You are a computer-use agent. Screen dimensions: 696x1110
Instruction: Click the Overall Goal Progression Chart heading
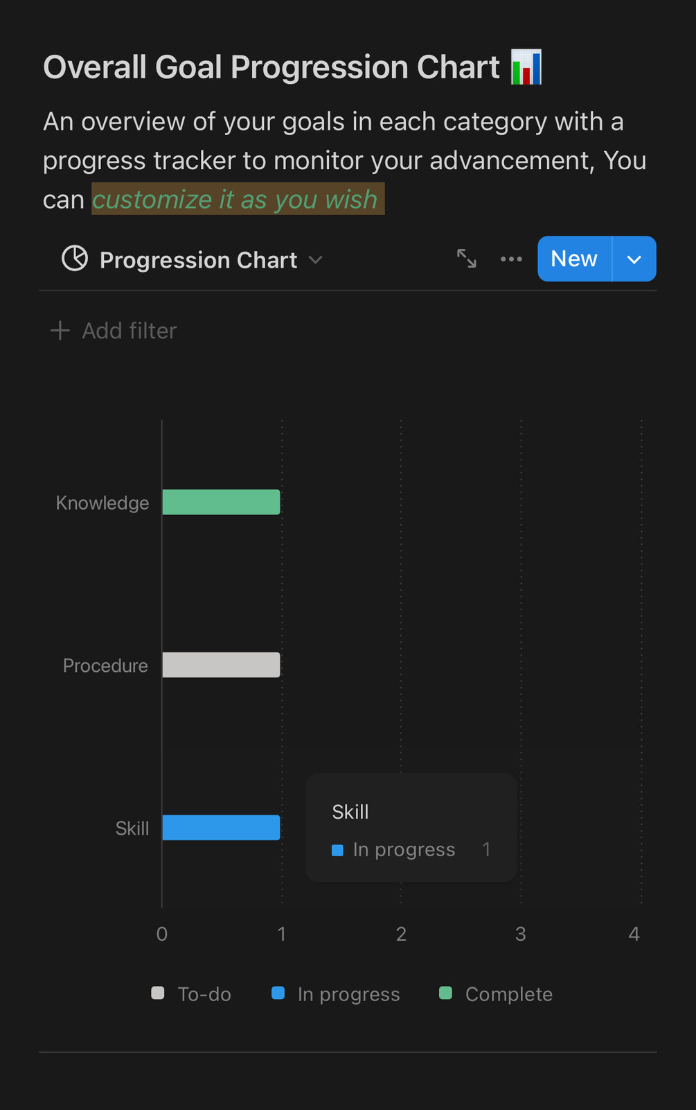[271, 67]
